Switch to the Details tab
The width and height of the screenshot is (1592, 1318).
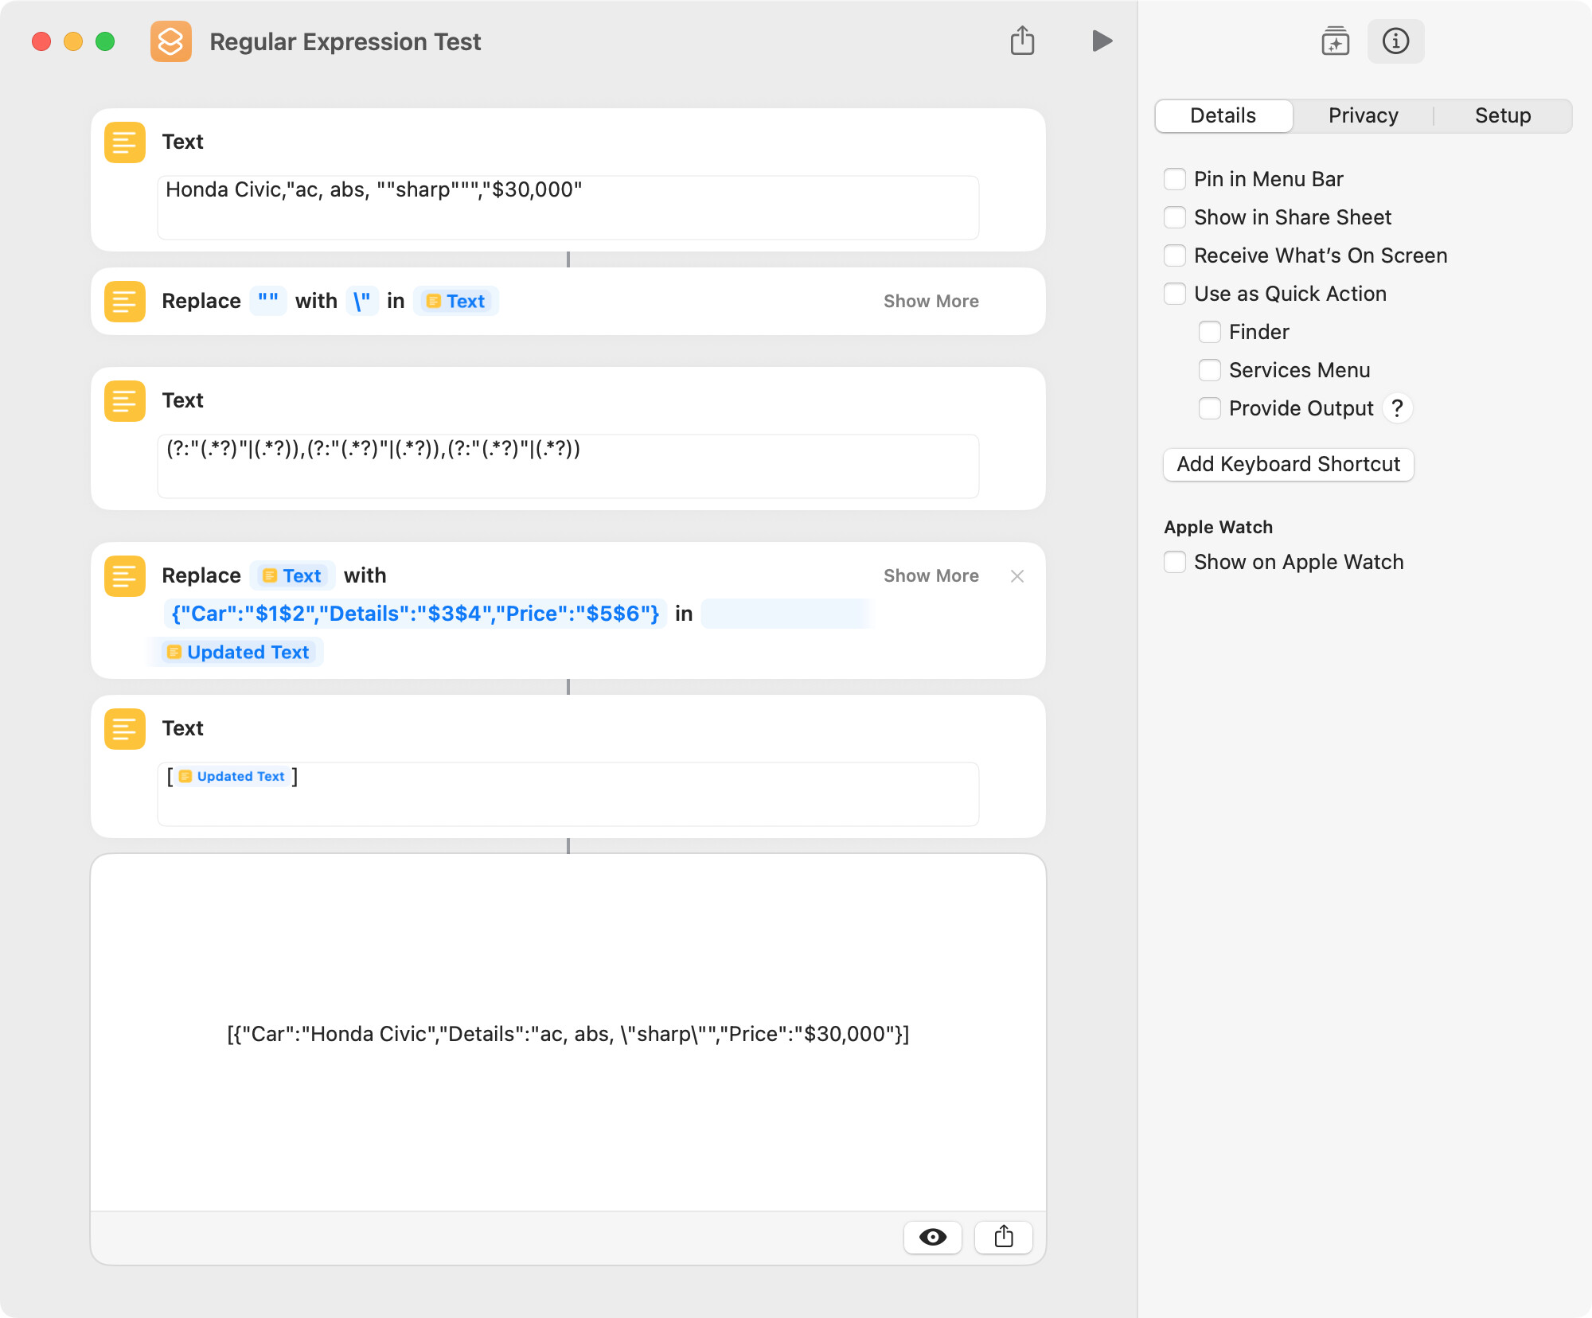point(1223,115)
